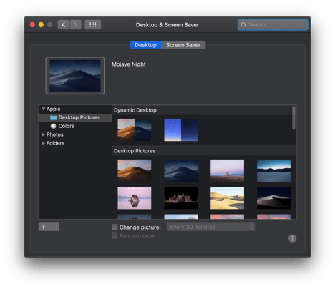This screenshot has height=289, width=335.
Task: Select Desktop Pictures in sidebar
Action: click(x=75, y=117)
